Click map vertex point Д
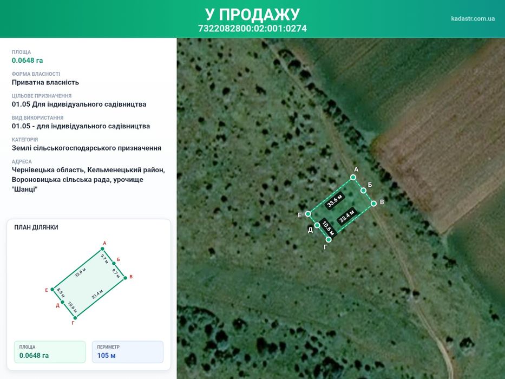Screen dimensions: 505x379 point(317,225)
